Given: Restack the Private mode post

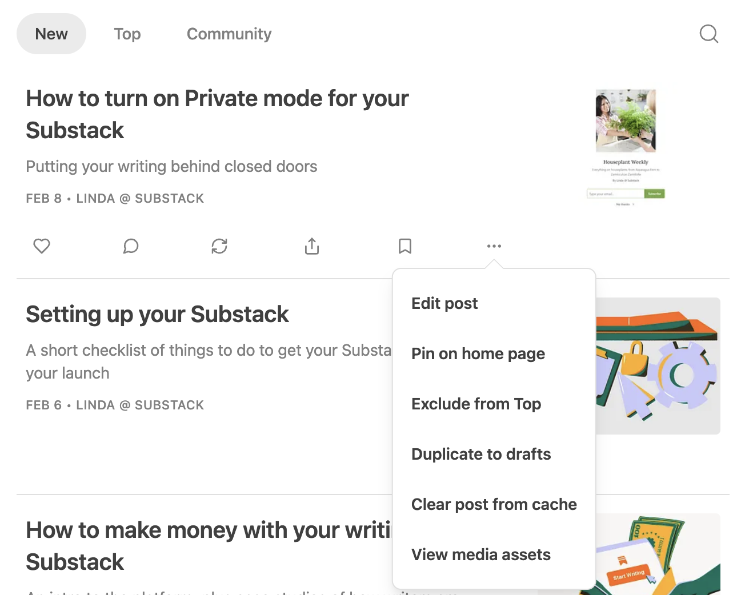Looking at the screenshot, I should coord(219,246).
